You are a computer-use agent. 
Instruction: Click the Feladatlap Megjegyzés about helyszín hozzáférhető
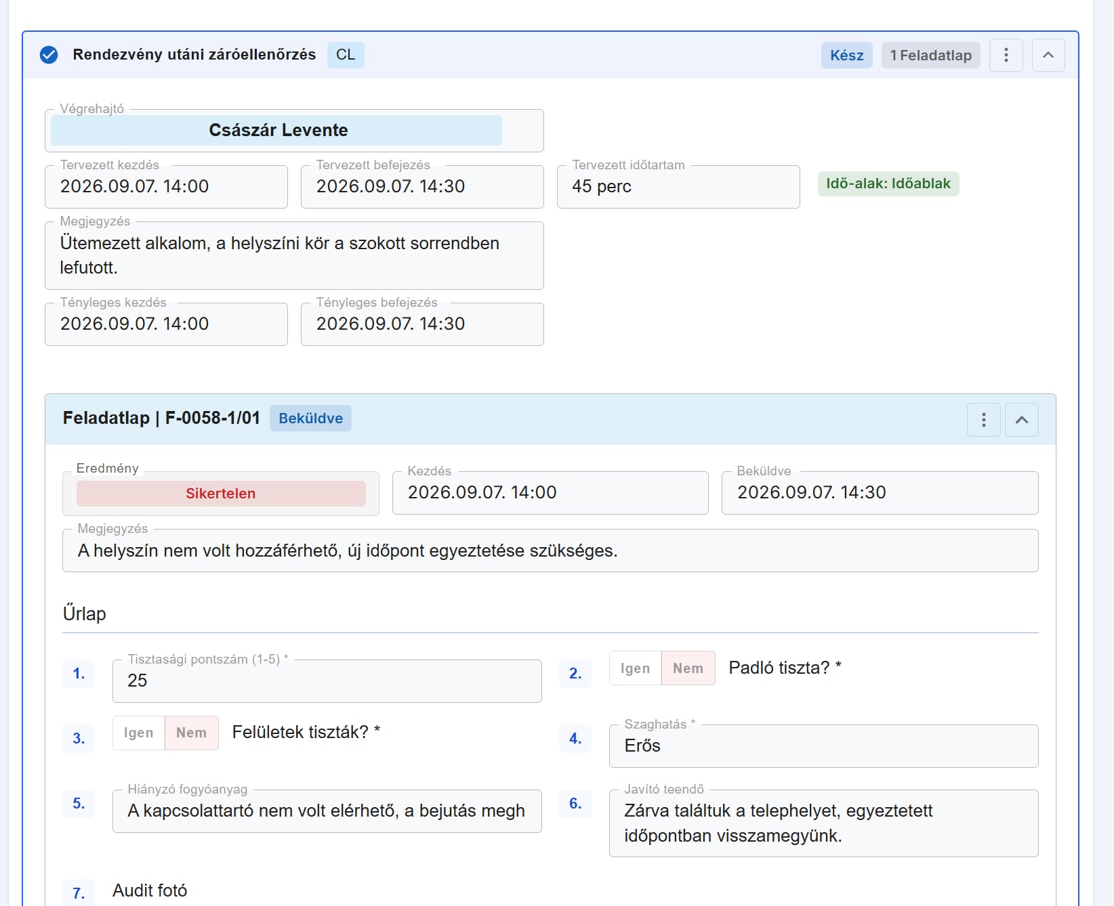(x=550, y=551)
